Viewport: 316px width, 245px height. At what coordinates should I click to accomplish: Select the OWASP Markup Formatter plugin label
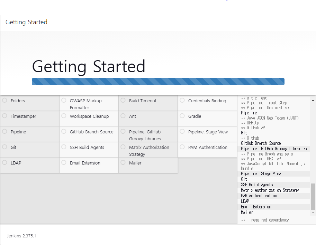[x=85, y=104]
